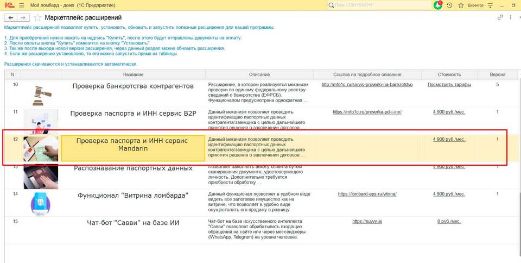Add page to favorites with star outline
Screen dimensions: 521x263
[37, 17]
